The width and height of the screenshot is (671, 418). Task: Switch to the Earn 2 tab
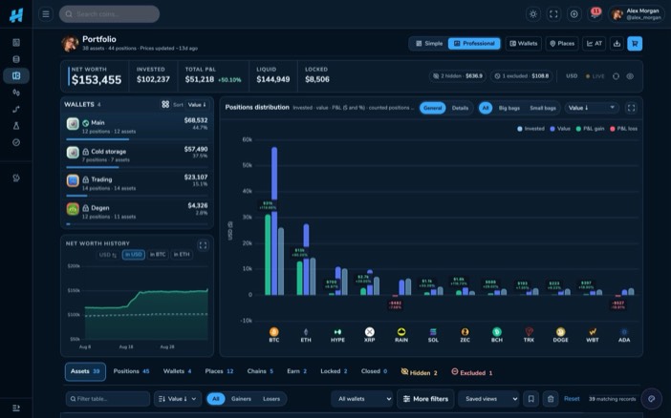(296, 371)
